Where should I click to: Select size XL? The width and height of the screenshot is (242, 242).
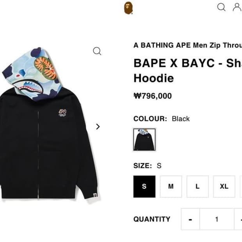point(224,187)
